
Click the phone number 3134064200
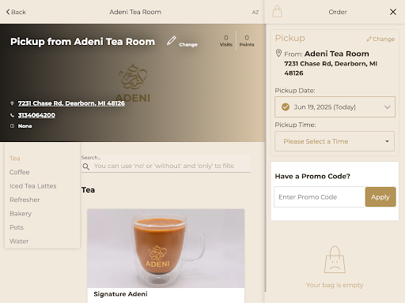(36, 115)
